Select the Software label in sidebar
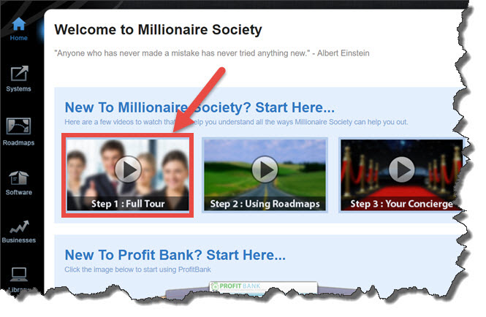Image resolution: width=486 pixels, height=317 pixels. tap(18, 192)
